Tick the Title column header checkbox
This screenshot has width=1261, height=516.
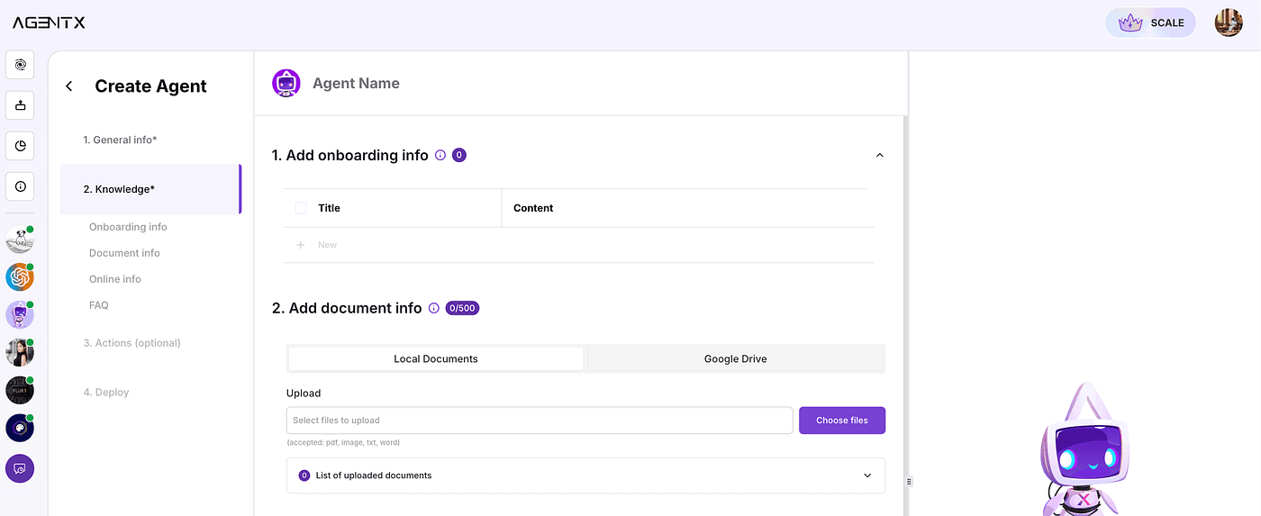point(301,208)
